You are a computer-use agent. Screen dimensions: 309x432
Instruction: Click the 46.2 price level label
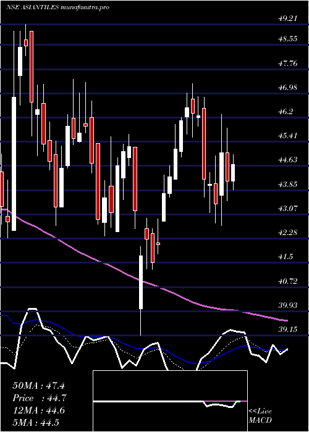click(286, 112)
